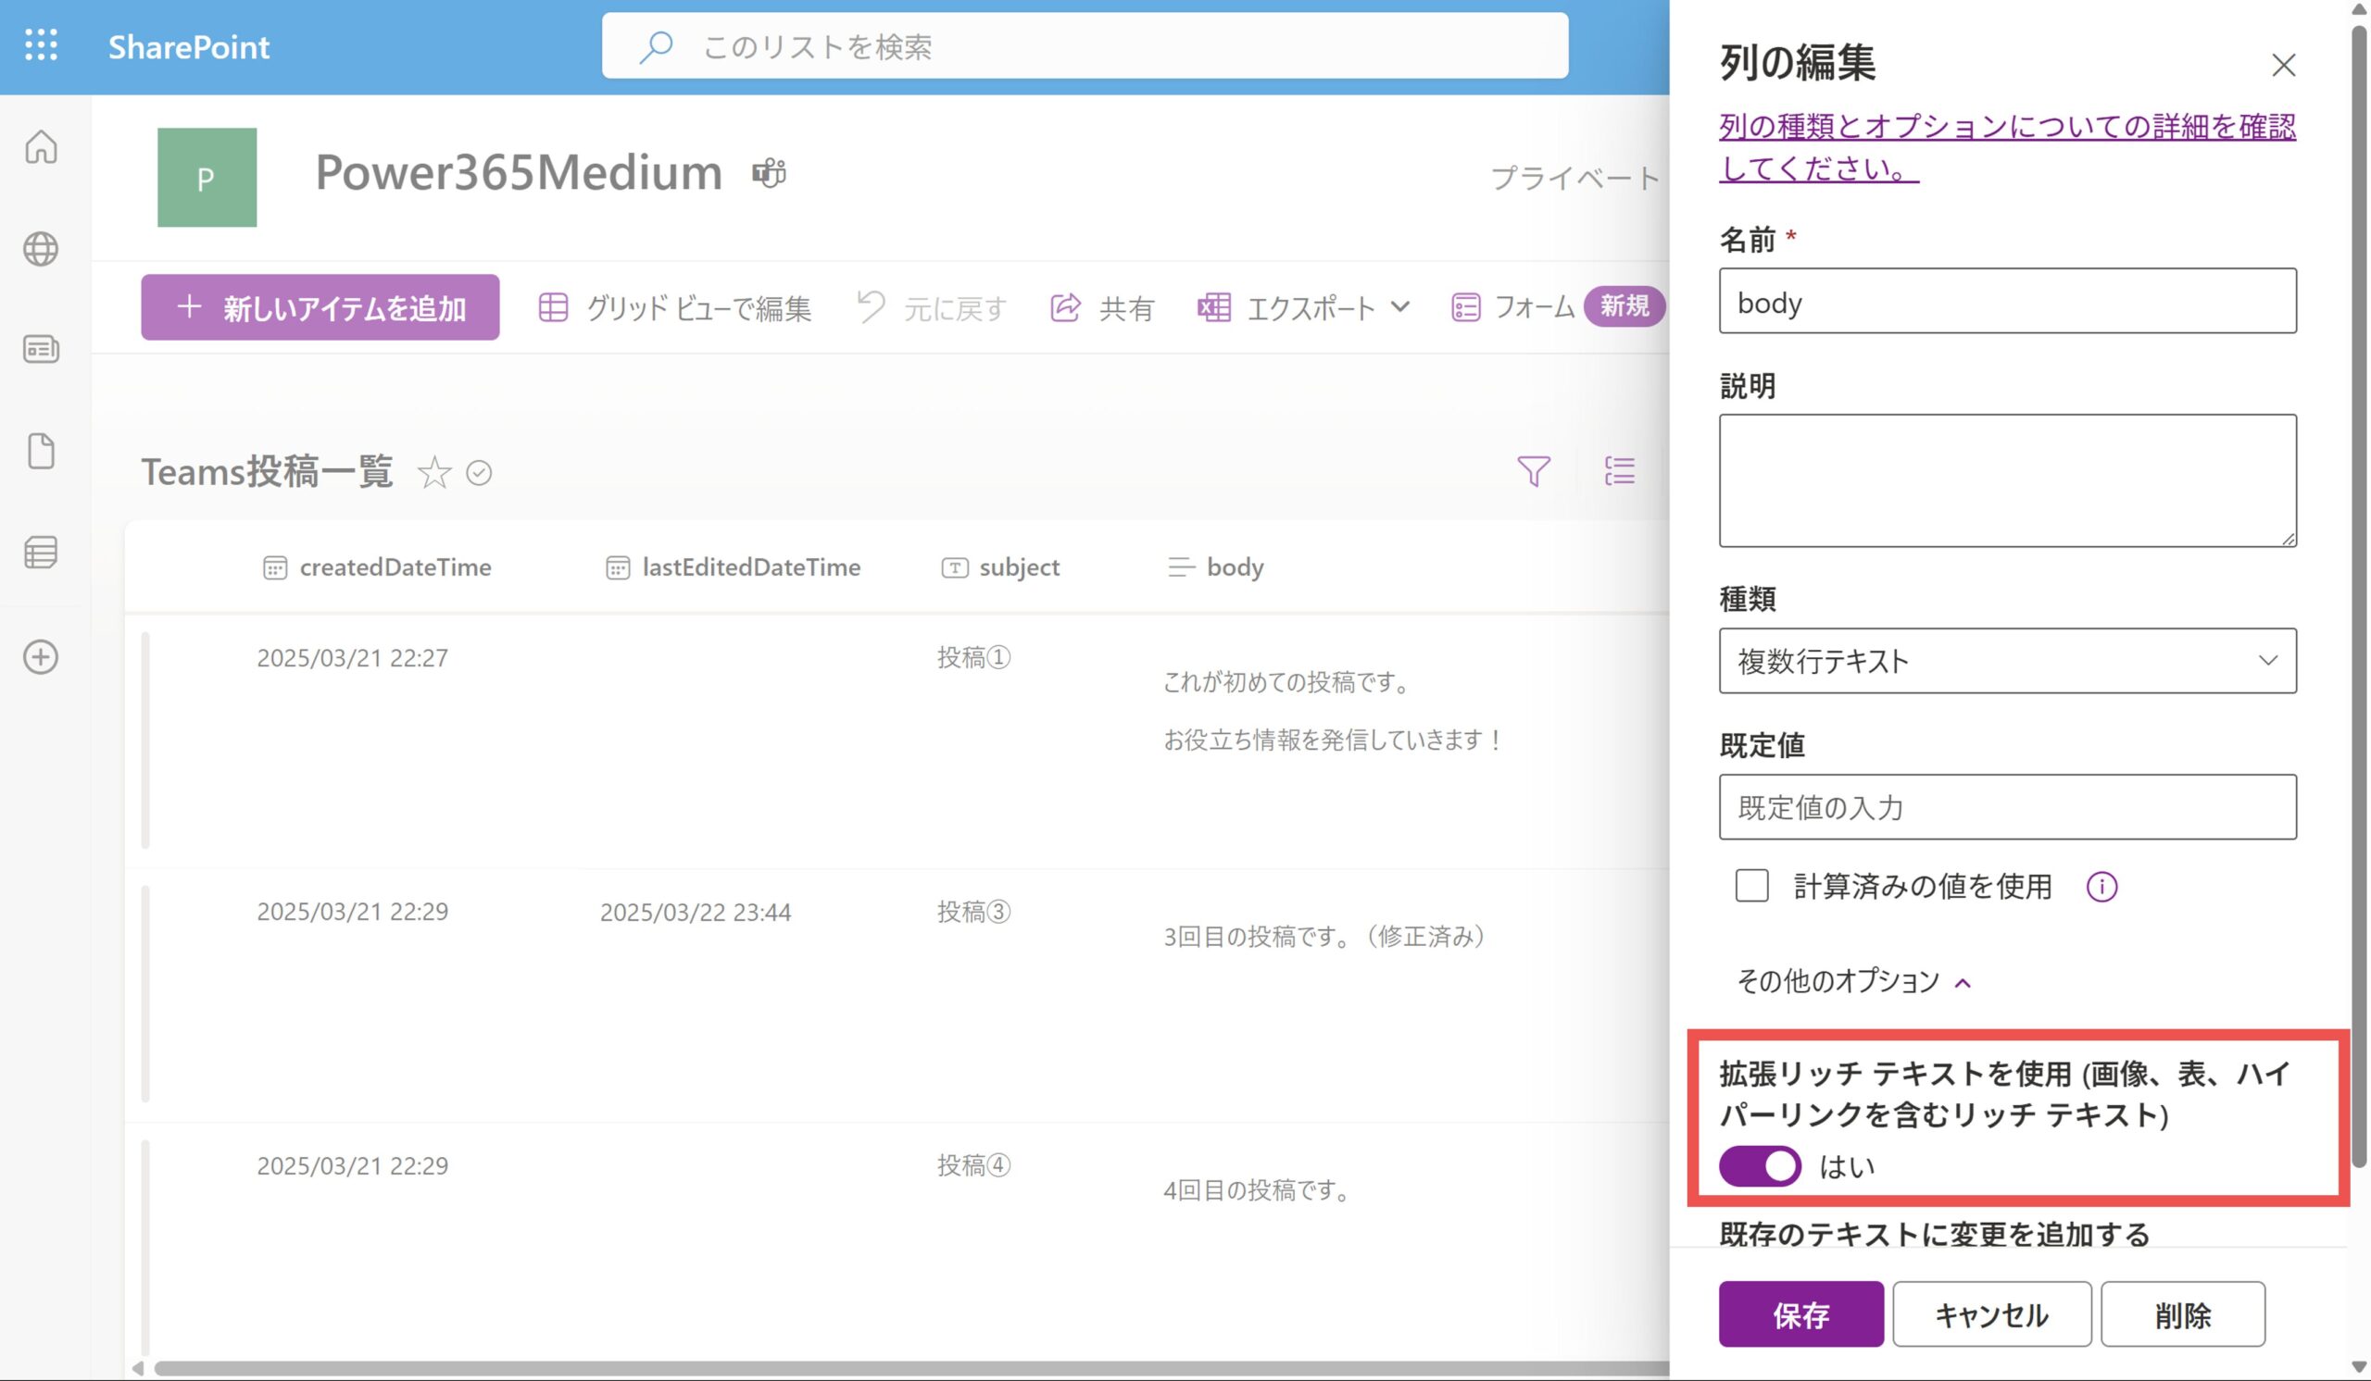Open the app launcher waffle icon
This screenshot has width=2371, height=1381.
[41, 45]
